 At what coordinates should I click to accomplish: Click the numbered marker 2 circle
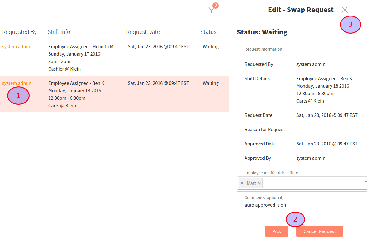click(x=295, y=219)
